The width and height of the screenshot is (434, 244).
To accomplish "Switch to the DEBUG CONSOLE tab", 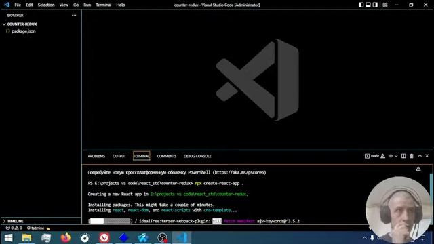I will (x=197, y=156).
